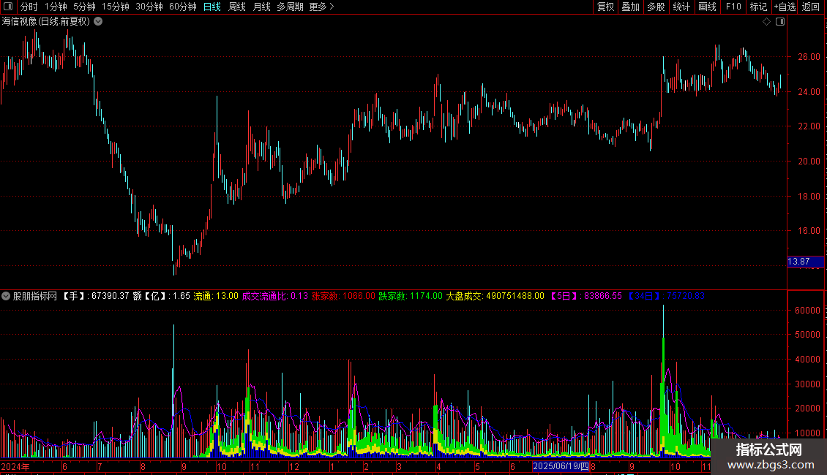This screenshot has width=827, height=475.
Task: Click the 跌家数: 1174.00 value
Action: [x=411, y=297]
